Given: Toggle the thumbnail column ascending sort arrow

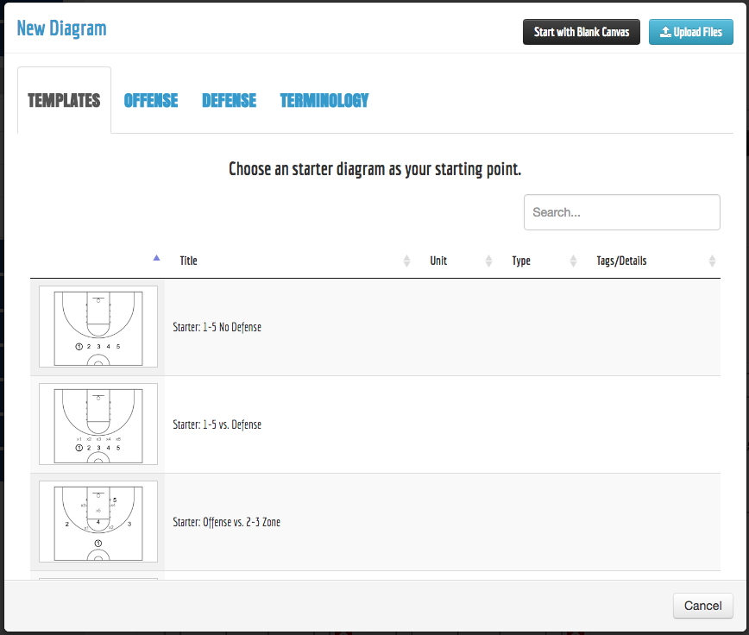Looking at the screenshot, I should coord(156,257).
